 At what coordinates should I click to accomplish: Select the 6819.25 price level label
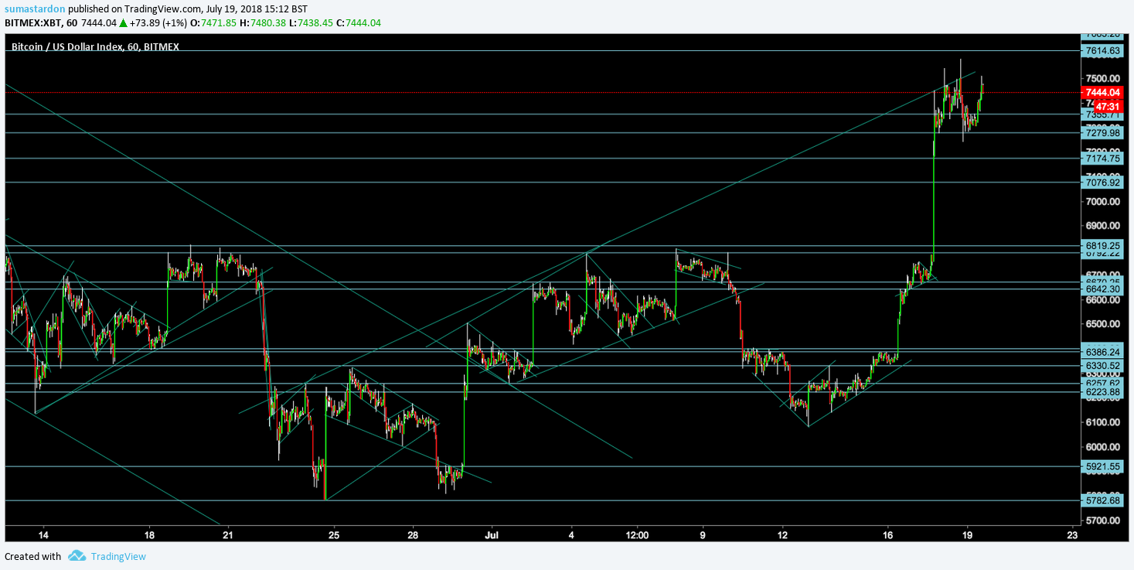pos(1102,245)
